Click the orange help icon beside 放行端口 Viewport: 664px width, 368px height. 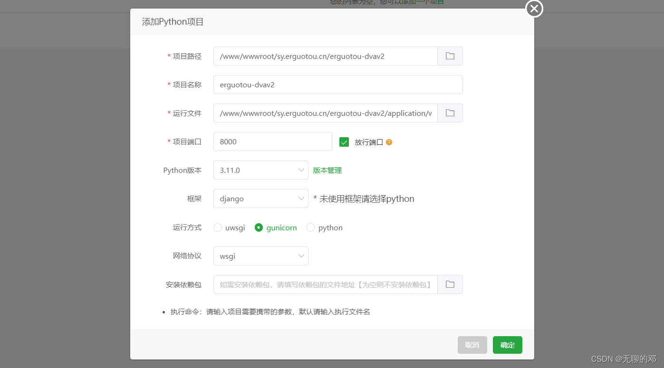coord(388,142)
